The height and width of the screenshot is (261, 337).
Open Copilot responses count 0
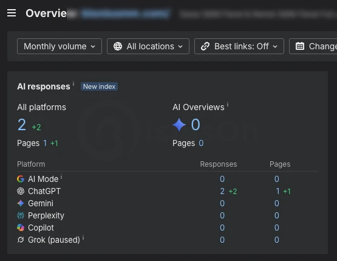pos(222,228)
